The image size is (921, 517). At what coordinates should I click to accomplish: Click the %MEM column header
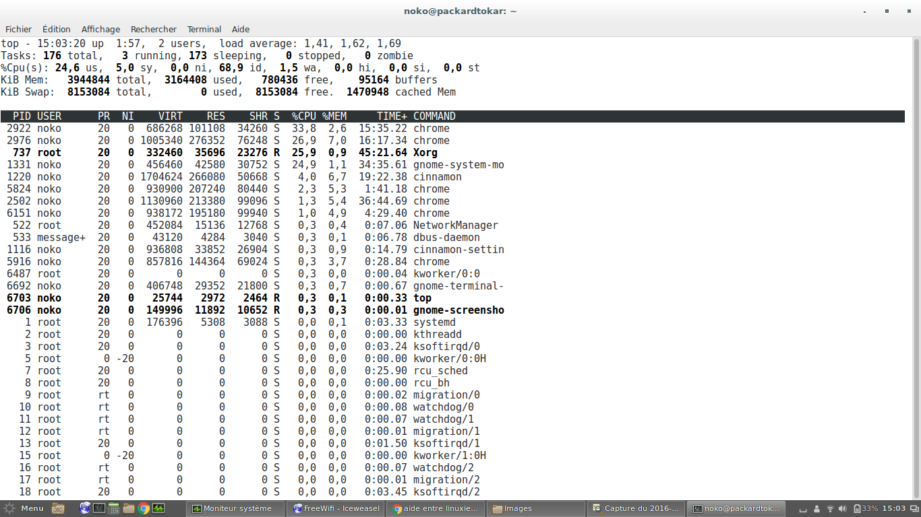334,116
